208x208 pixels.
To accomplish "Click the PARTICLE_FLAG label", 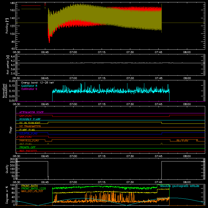I will point(29,140).
